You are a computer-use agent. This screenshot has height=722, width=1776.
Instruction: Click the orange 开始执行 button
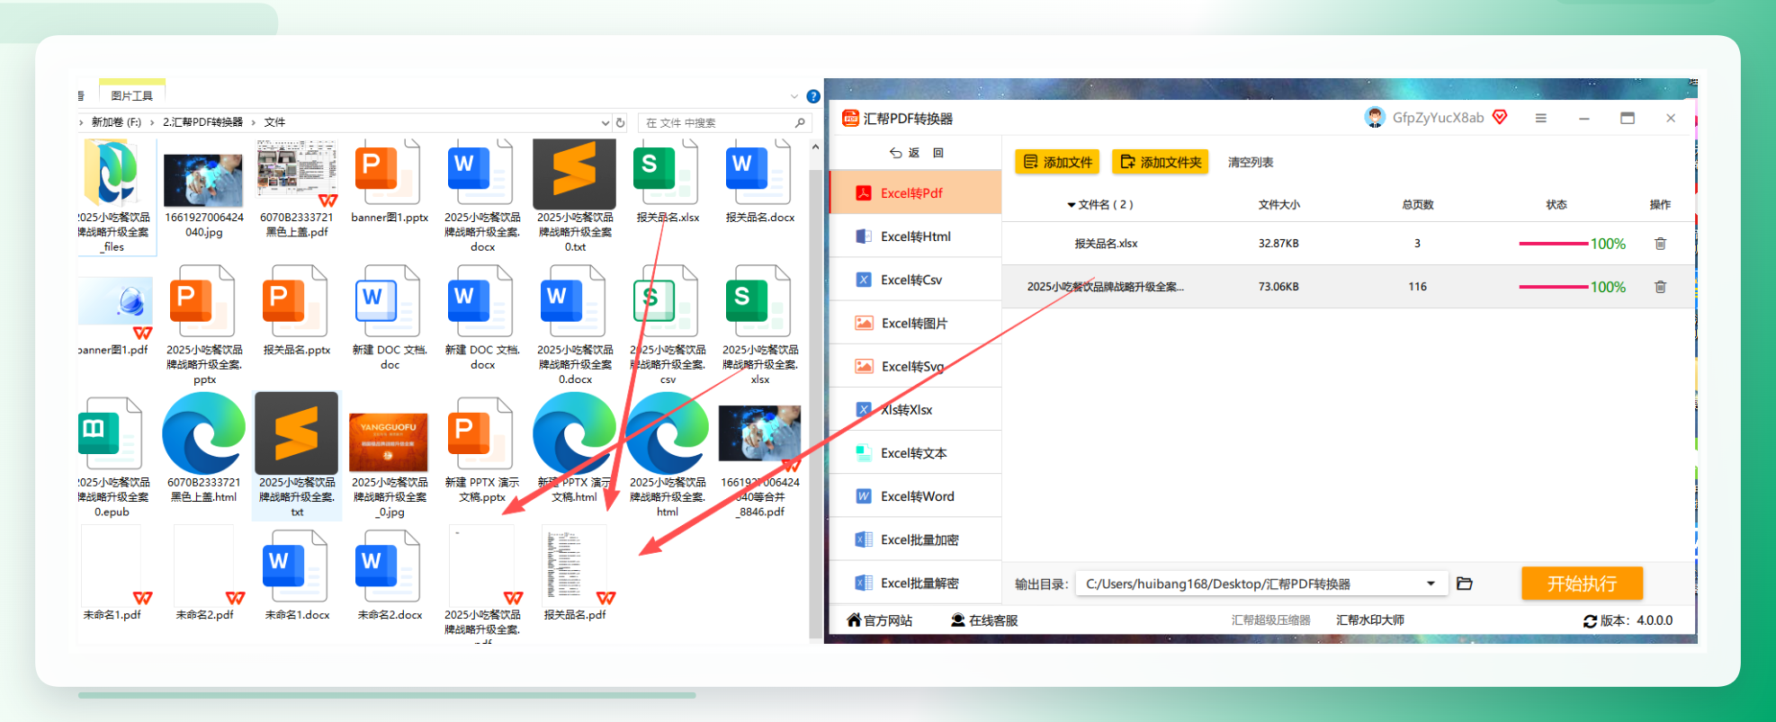coord(1582,584)
